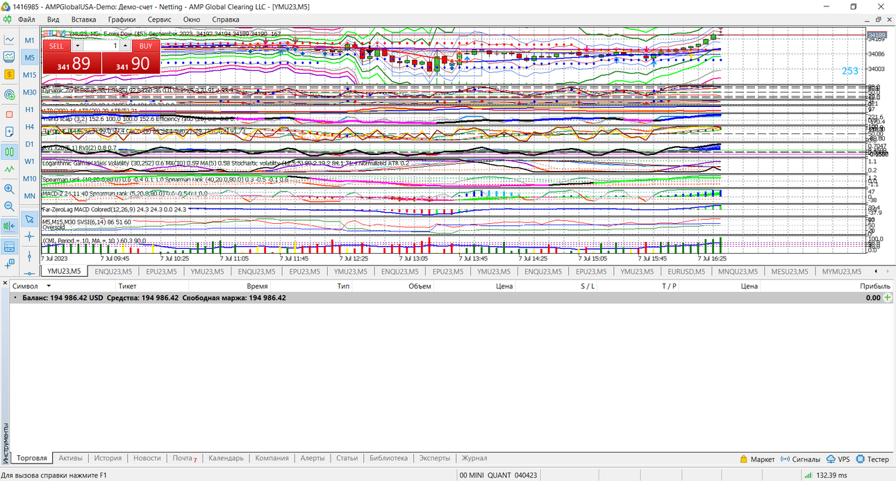The image size is (896, 481).
Task: Toggle the chart auto-scroll icon
Action: pos(9,225)
